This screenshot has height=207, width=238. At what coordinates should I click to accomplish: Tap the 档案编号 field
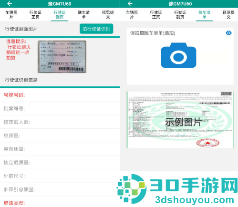(x=60, y=109)
